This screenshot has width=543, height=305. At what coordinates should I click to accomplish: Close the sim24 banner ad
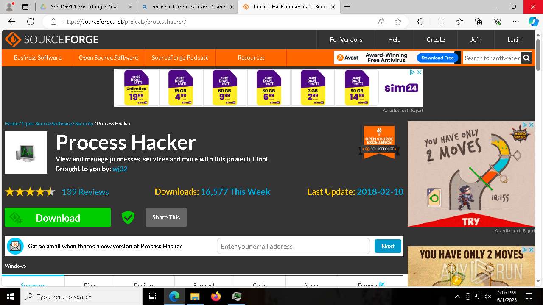click(x=419, y=72)
